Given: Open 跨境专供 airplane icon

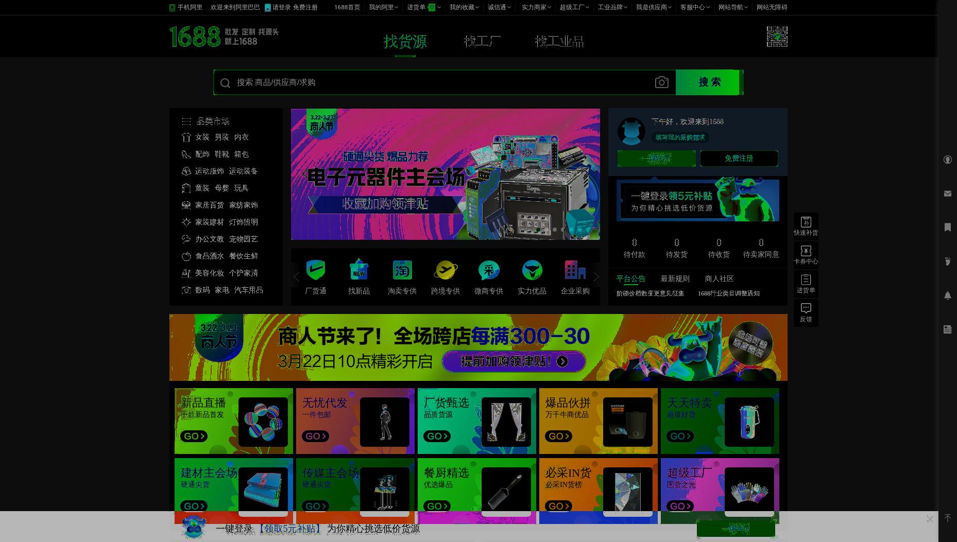Looking at the screenshot, I should click(x=445, y=270).
